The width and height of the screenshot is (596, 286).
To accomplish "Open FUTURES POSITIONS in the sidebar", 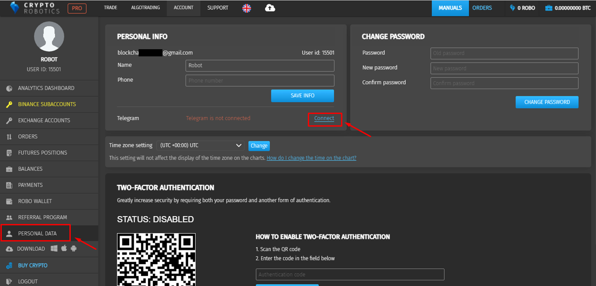I will click(x=49, y=153).
